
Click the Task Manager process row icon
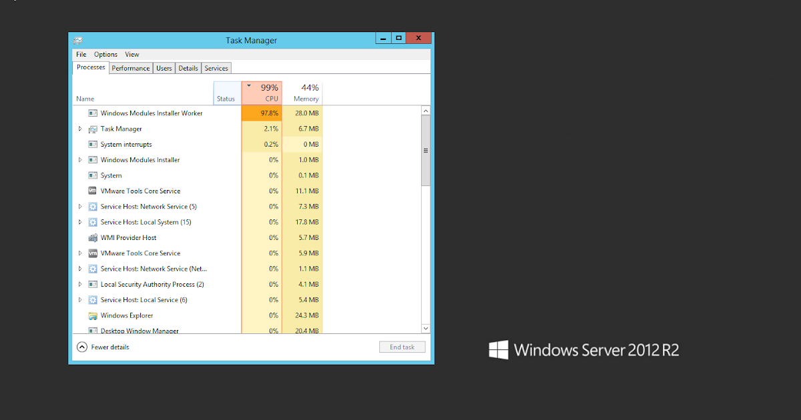point(93,129)
